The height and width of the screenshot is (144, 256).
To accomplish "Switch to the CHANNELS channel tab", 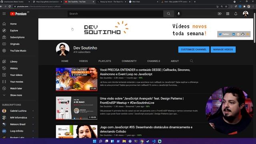I will [154, 61].
